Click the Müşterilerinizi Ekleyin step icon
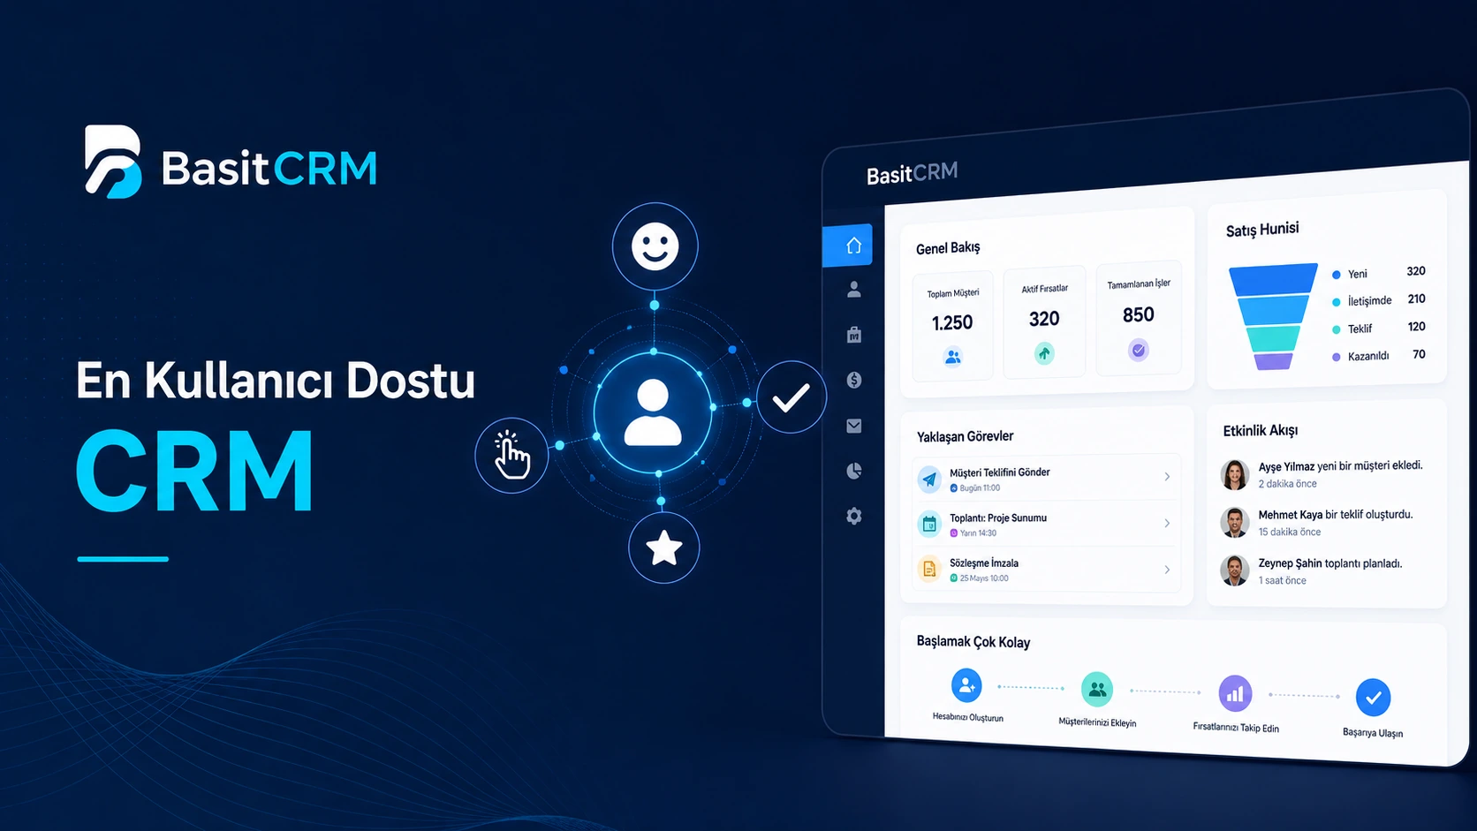 pyautogui.click(x=1097, y=690)
